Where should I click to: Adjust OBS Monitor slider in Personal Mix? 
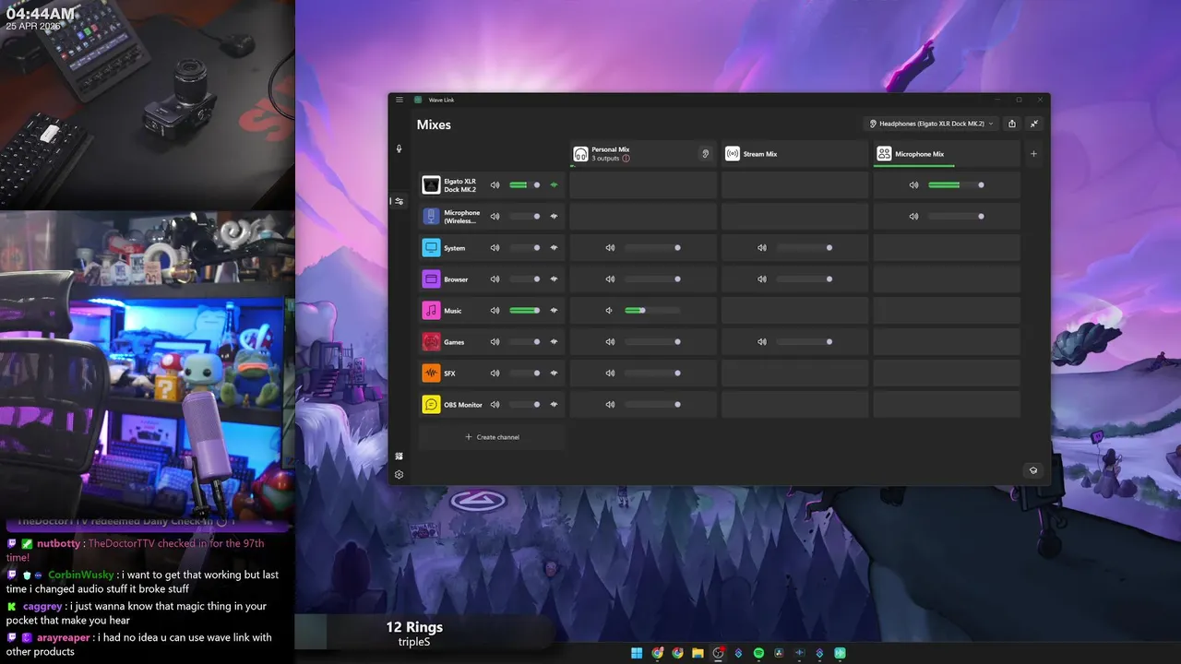click(x=652, y=405)
